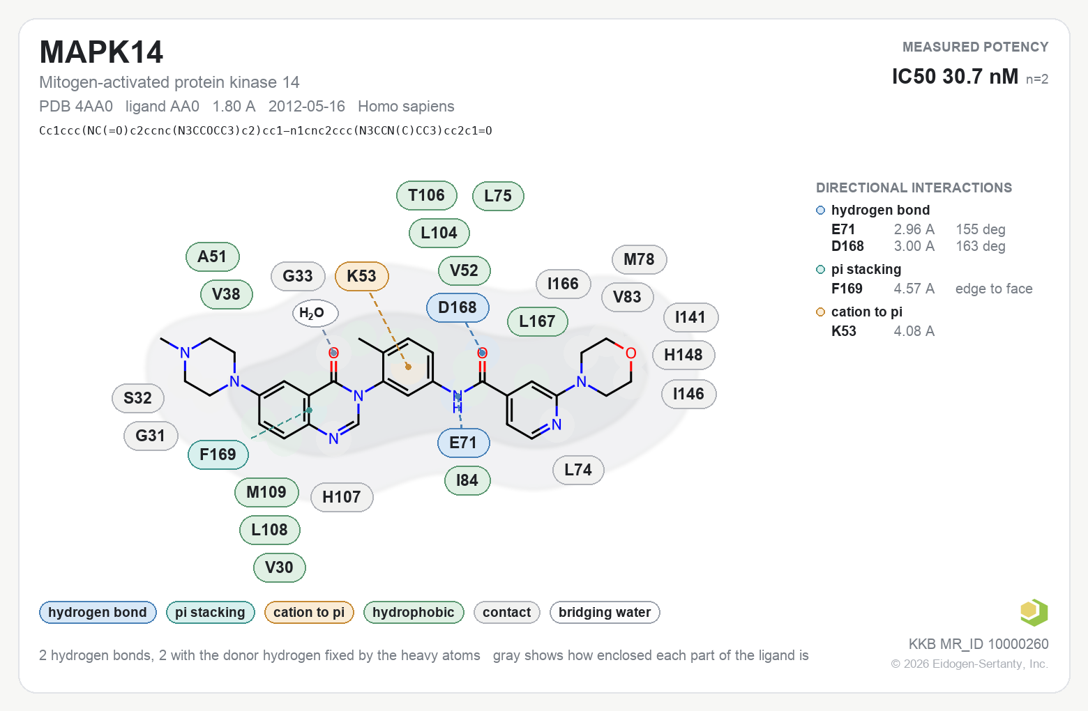Click the hydrophobic legend pill
Screen dimensions: 1088x711
pos(414,612)
